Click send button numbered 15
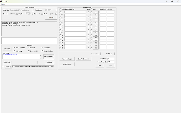The width and height of the screenshot is (181, 113). (96, 48)
